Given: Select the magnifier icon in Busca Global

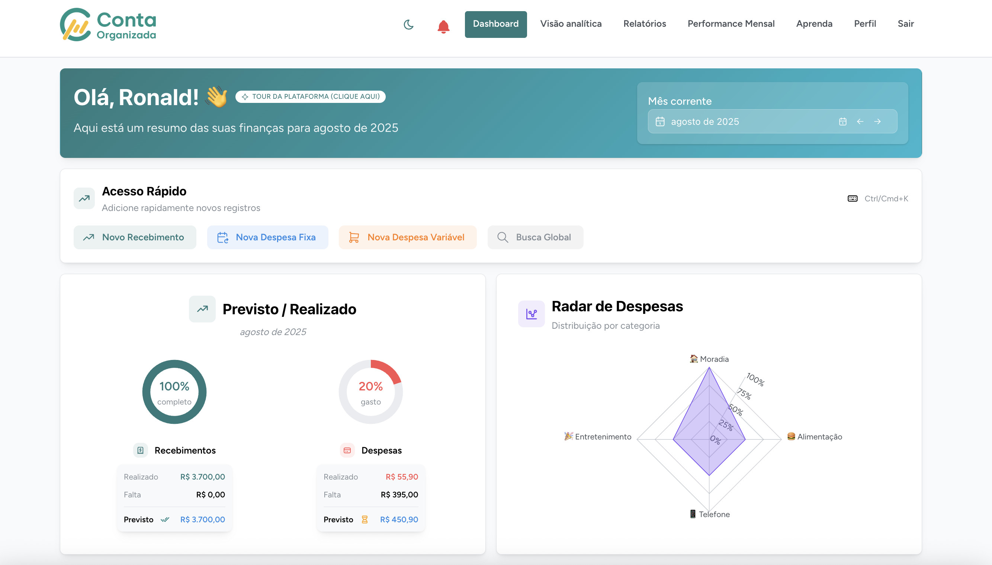Looking at the screenshot, I should coord(503,237).
